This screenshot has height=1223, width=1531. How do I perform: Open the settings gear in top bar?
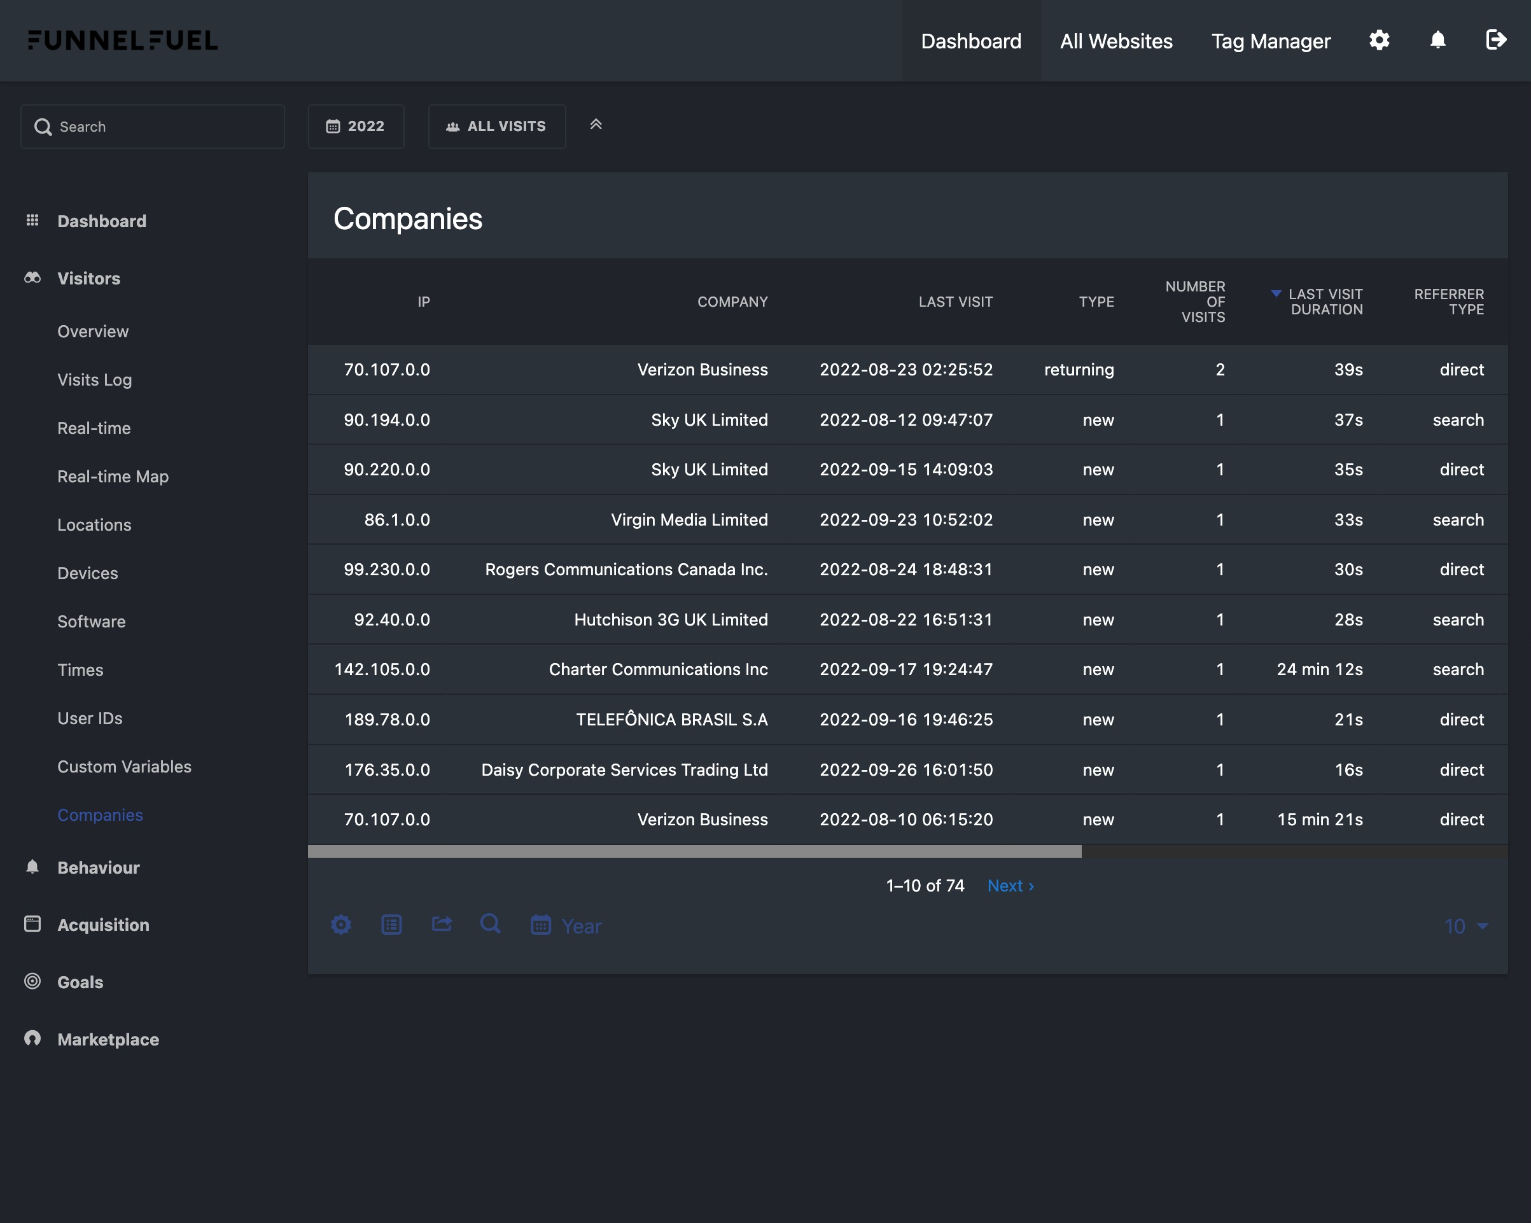point(1379,41)
